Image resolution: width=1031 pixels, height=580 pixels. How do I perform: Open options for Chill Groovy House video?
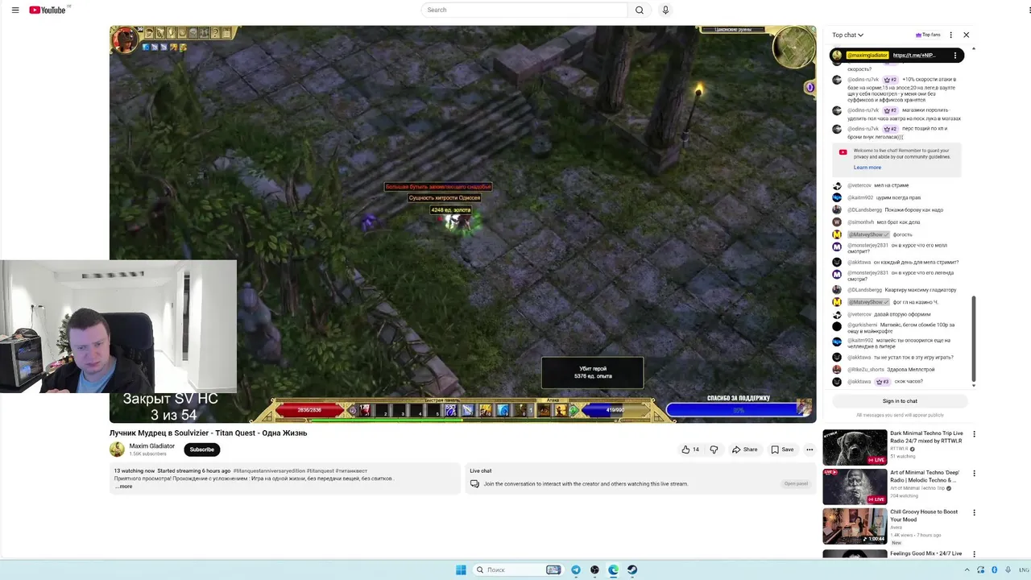(974, 512)
